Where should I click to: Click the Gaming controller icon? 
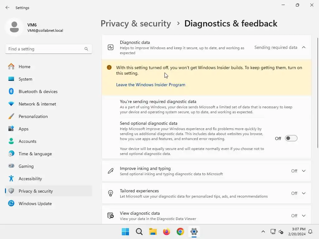pyautogui.click(x=11, y=166)
